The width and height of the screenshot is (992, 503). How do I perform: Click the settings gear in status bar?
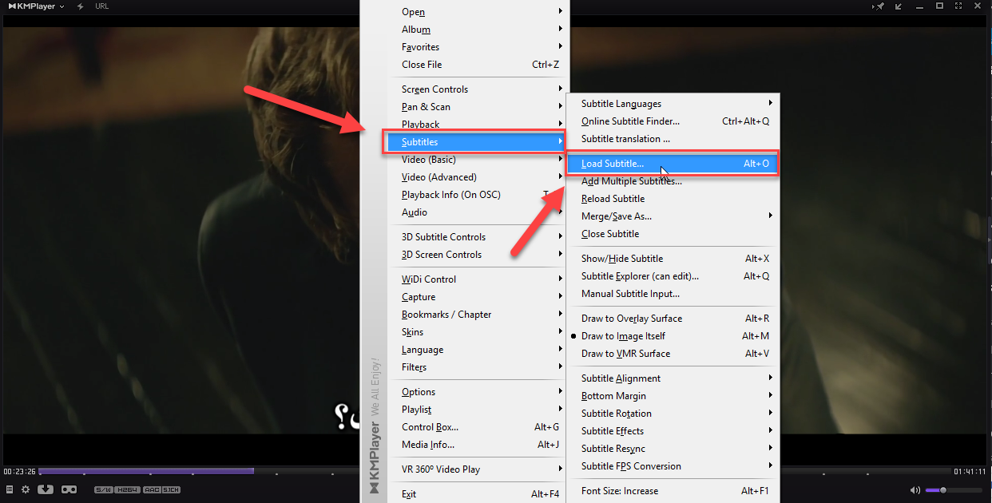(x=25, y=489)
